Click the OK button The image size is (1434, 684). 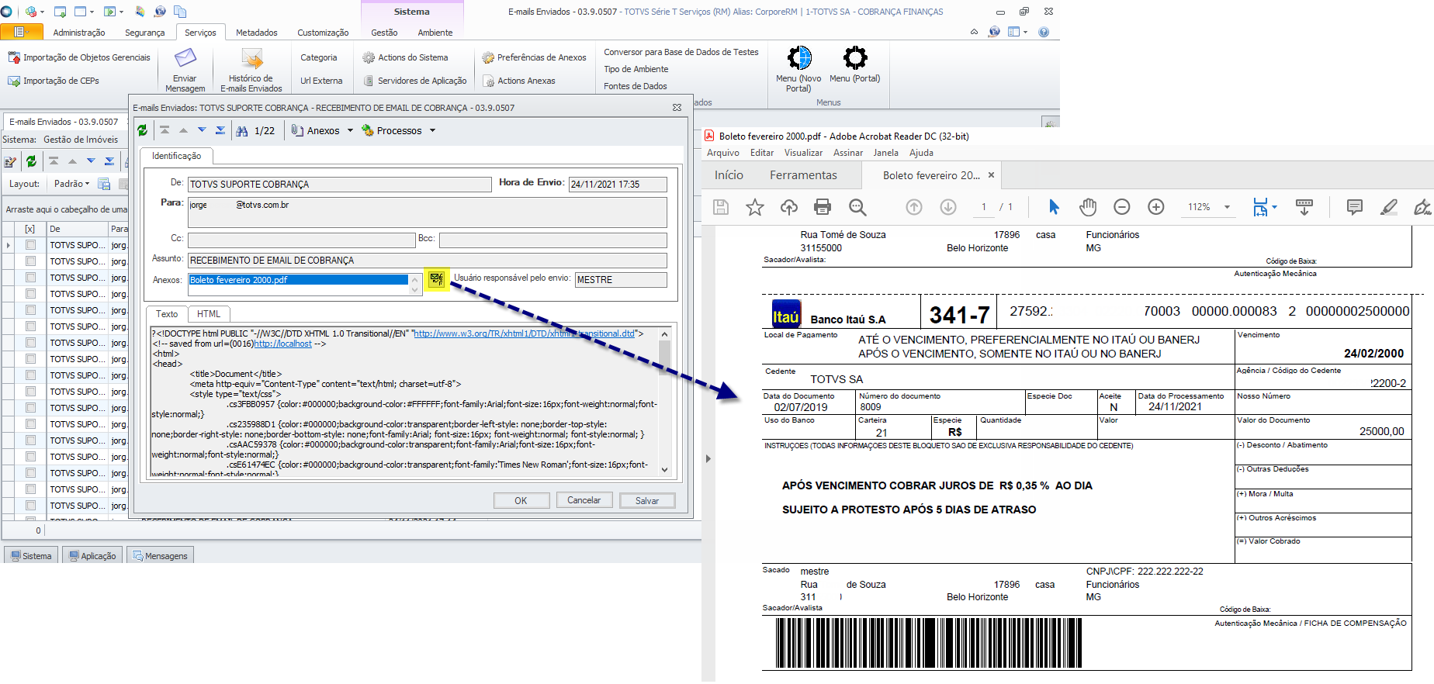tap(521, 500)
